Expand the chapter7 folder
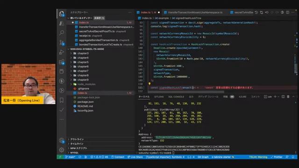The image size is (299, 168). 71,71
